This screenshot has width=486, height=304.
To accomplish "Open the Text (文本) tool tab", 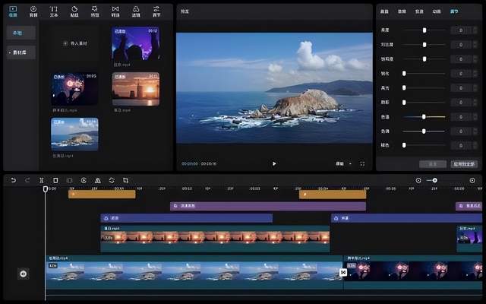I will [53, 11].
